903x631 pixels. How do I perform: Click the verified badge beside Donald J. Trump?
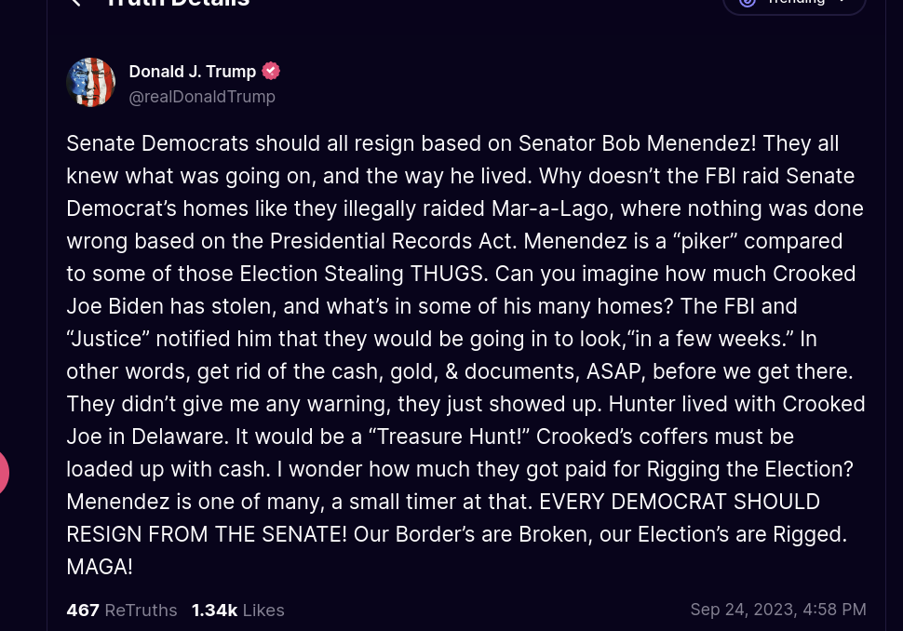271,71
